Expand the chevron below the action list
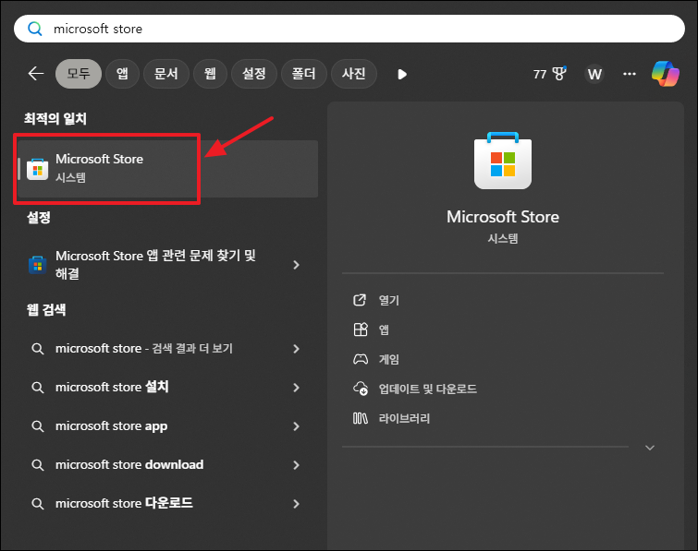The image size is (698, 551). pos(650,448)
